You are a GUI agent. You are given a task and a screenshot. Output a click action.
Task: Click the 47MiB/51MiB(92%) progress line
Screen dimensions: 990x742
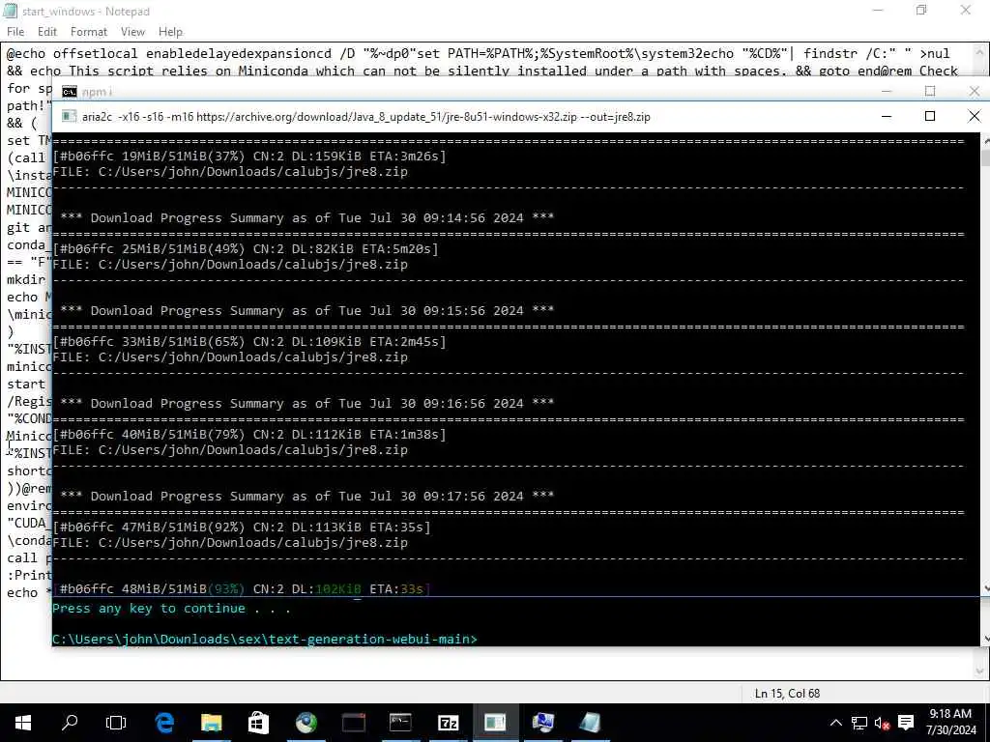point(242,528)
